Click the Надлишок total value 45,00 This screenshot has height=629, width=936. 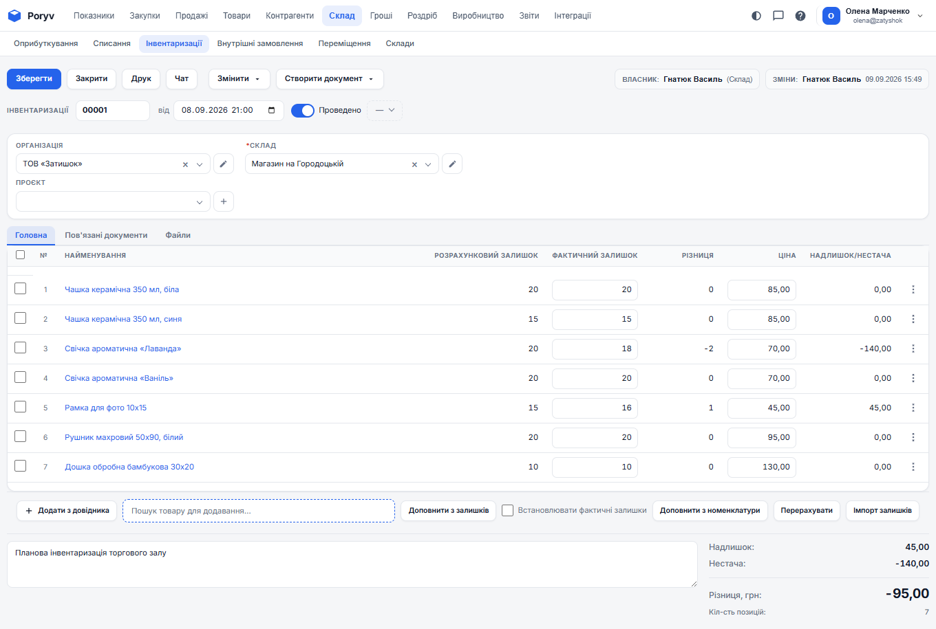917,547
